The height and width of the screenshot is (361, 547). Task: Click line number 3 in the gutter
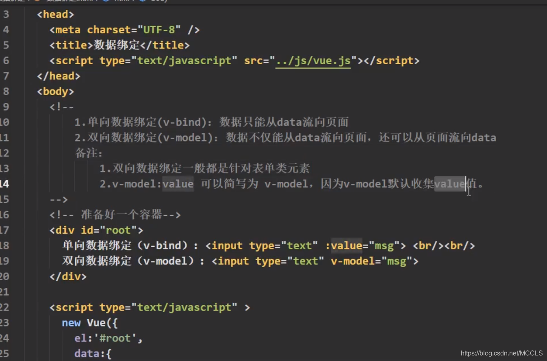(6, 14)
